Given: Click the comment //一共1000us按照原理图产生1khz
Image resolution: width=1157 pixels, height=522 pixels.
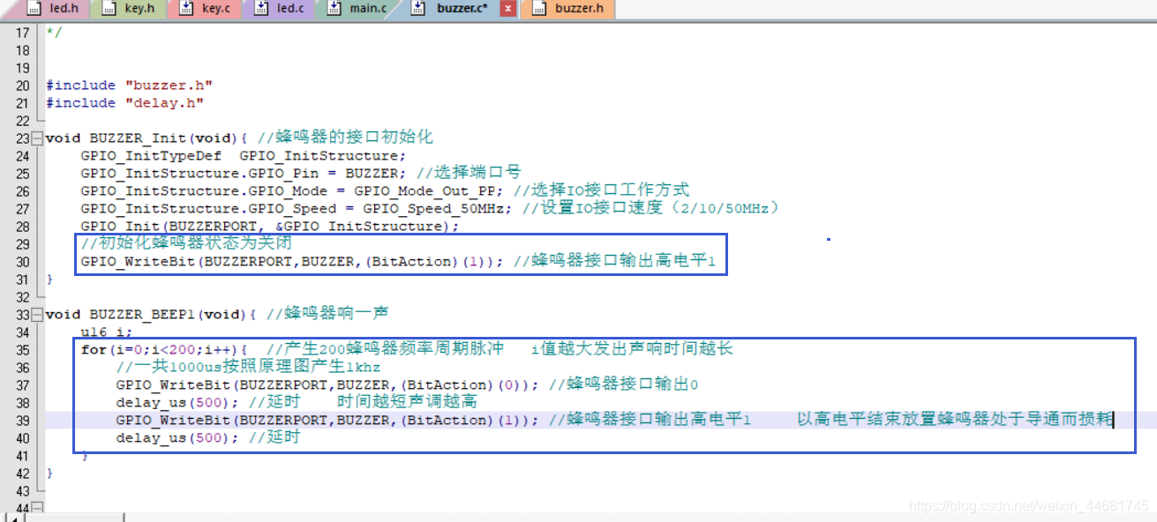Looking at the screenshot, I should click(x=248, y=367).
